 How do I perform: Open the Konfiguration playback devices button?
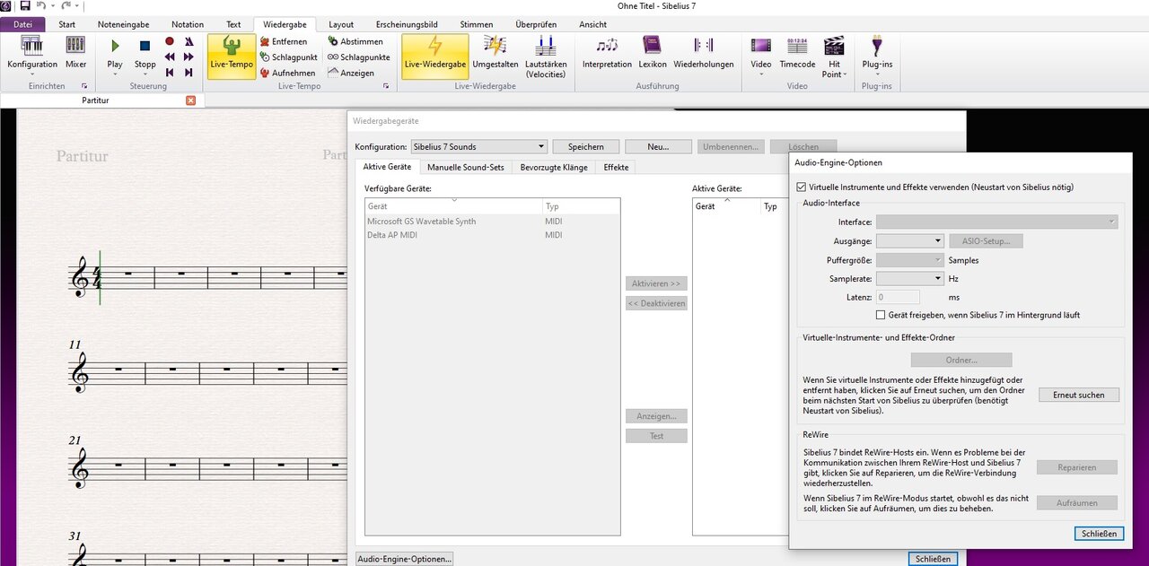[32, 55]
